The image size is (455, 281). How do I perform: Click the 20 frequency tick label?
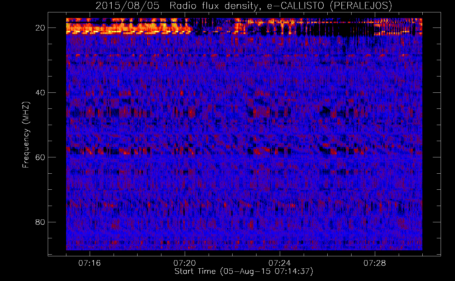pos(40,28)
